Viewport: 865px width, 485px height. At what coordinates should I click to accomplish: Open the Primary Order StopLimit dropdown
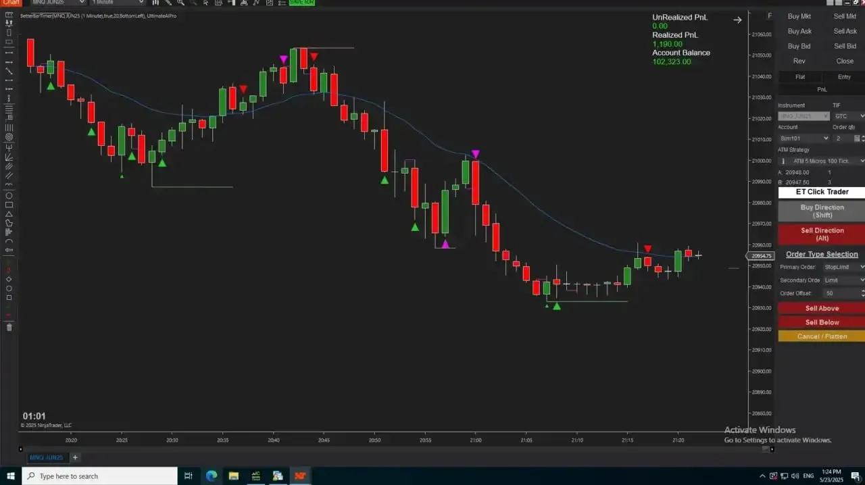pyautogui.click(x=843, y=267)
